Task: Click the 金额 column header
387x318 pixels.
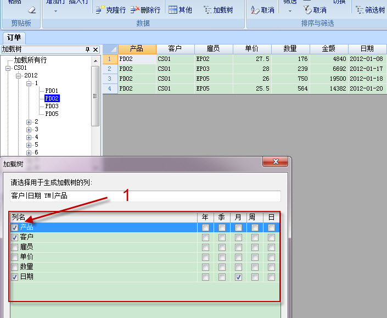Action: (329, 49)
